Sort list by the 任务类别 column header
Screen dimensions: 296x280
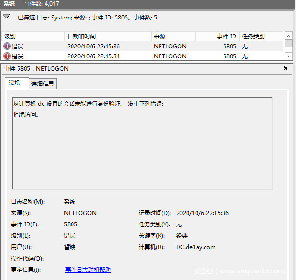click(260, 36)
